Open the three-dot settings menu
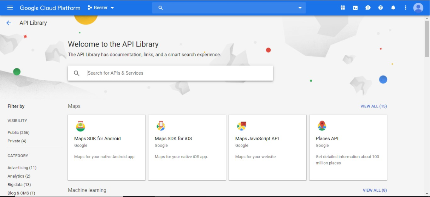The height and width of the screenshot is (197, 430). pos(406,8)
